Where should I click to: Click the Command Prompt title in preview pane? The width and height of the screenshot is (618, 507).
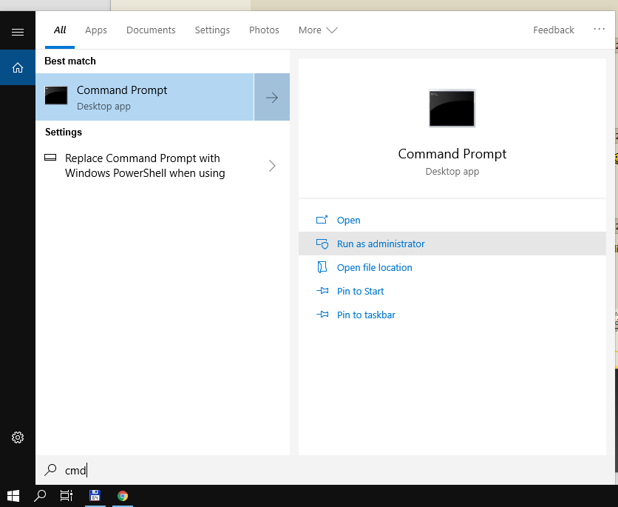(452, 153)
